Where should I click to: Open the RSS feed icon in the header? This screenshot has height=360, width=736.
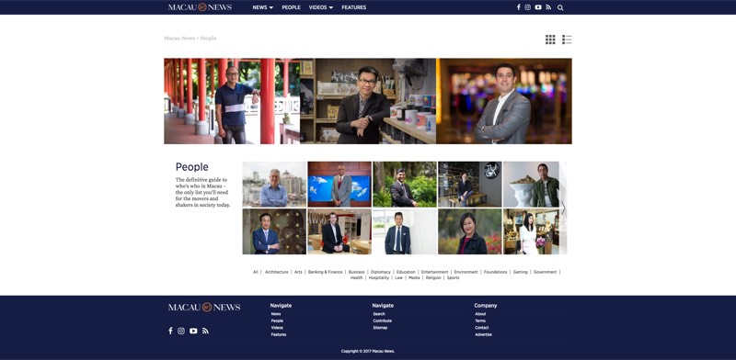pyautogui.click(x=548, y=7)
